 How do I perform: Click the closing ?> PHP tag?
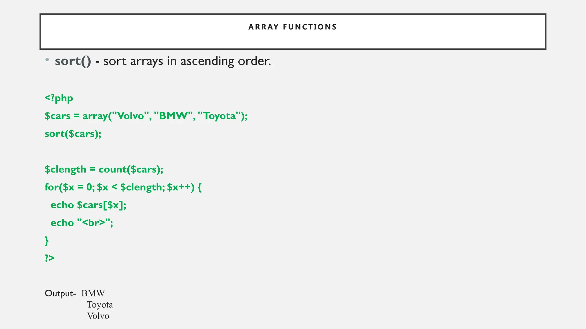click(50, 258)
